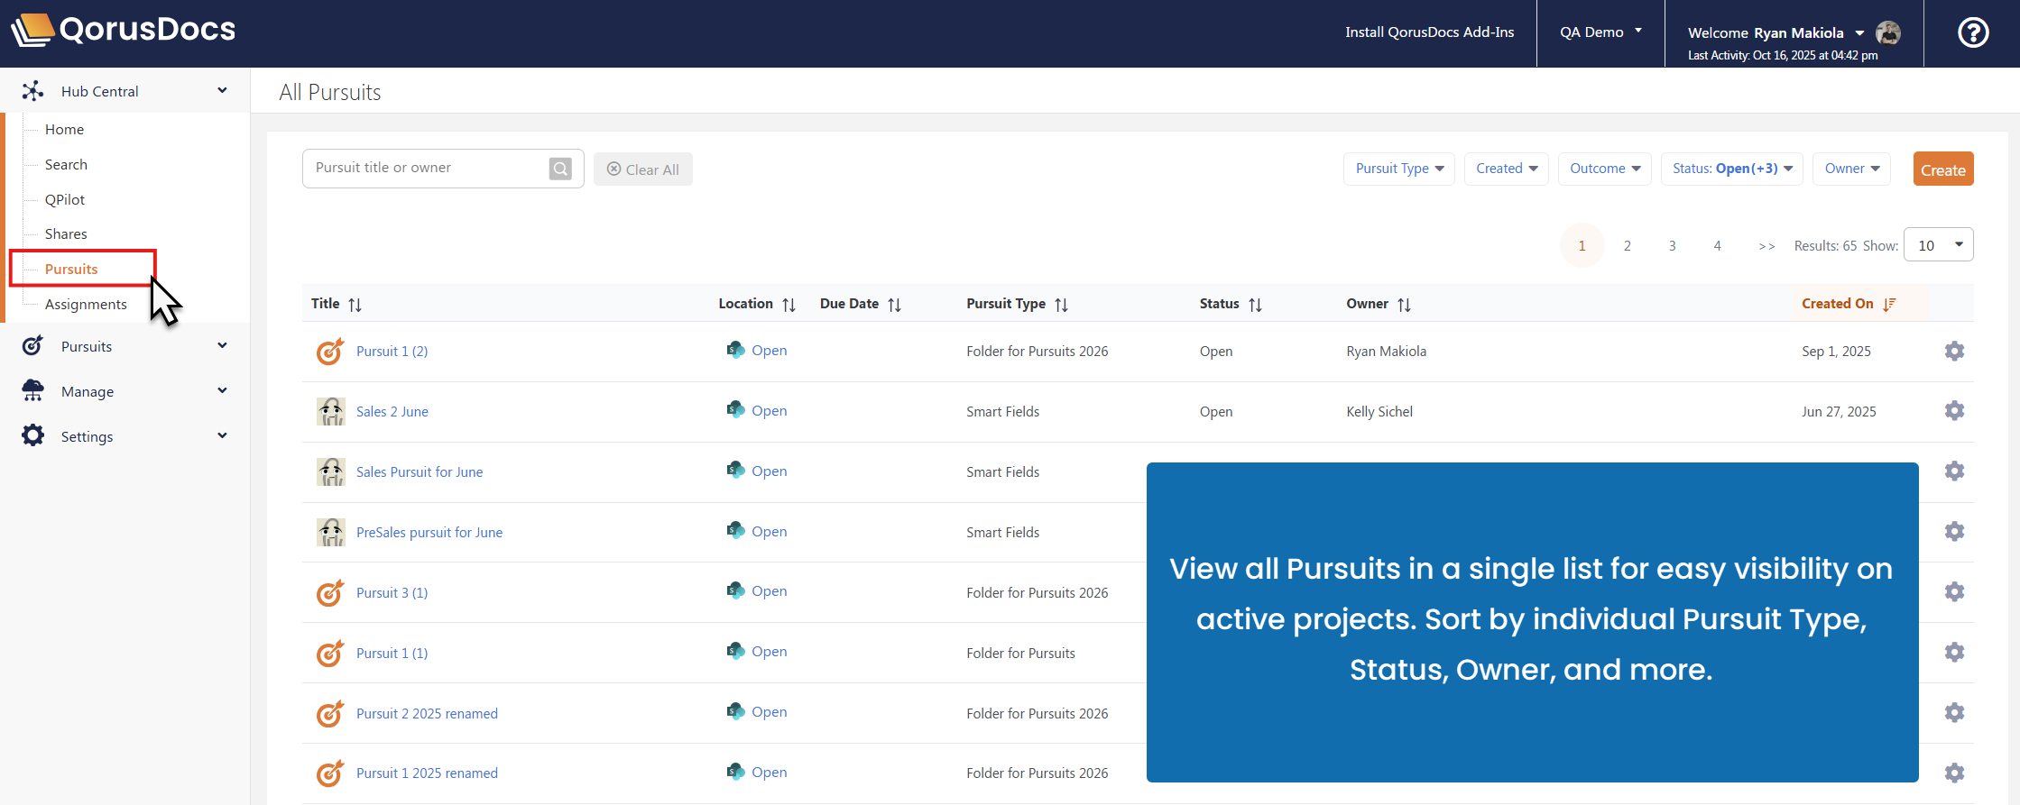
Task: Open the Show results per page dropdown
Action: pyautogui.click(x=1938, y=245)
